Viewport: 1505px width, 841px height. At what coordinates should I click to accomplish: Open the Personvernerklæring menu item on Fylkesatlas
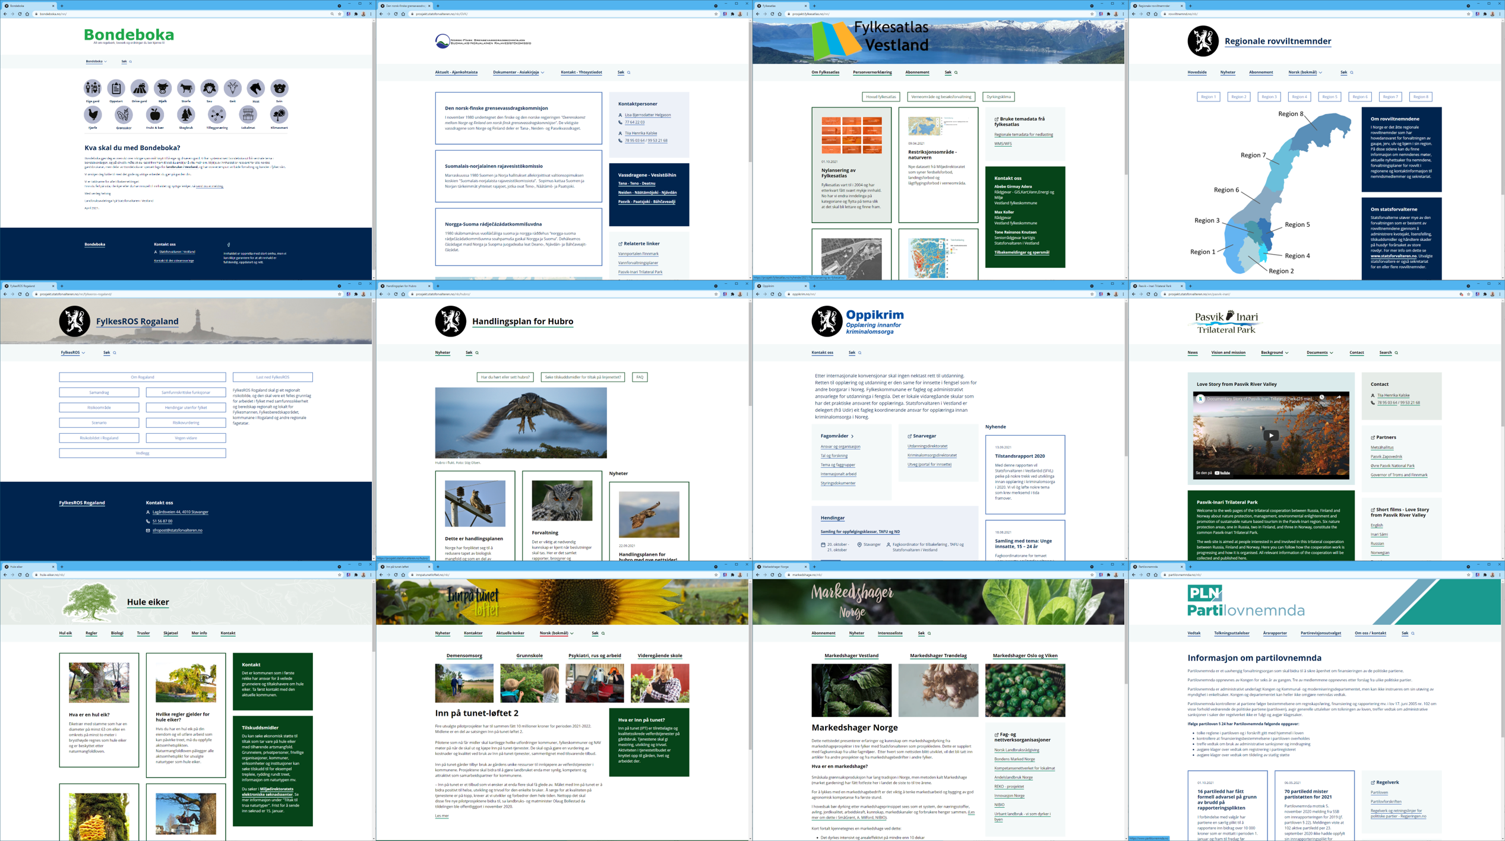(x=872, y=72)
